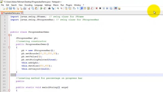Viewport: 163px width, 92px height.
Task: Open the View menu
Action: [x=21, y=5]
